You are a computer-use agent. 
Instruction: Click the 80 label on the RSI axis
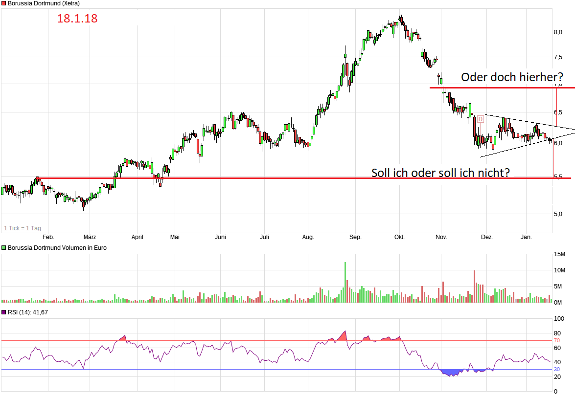(557, 333)
